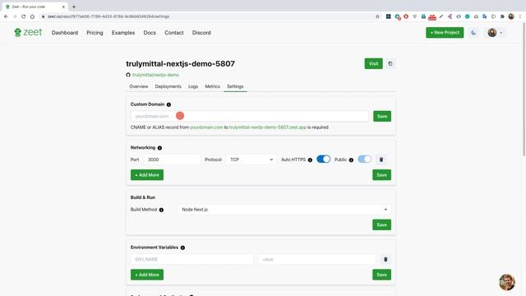Screen dimensions: 526x296
Task: Save the Networking settings
Action: [x=381, y=175]
